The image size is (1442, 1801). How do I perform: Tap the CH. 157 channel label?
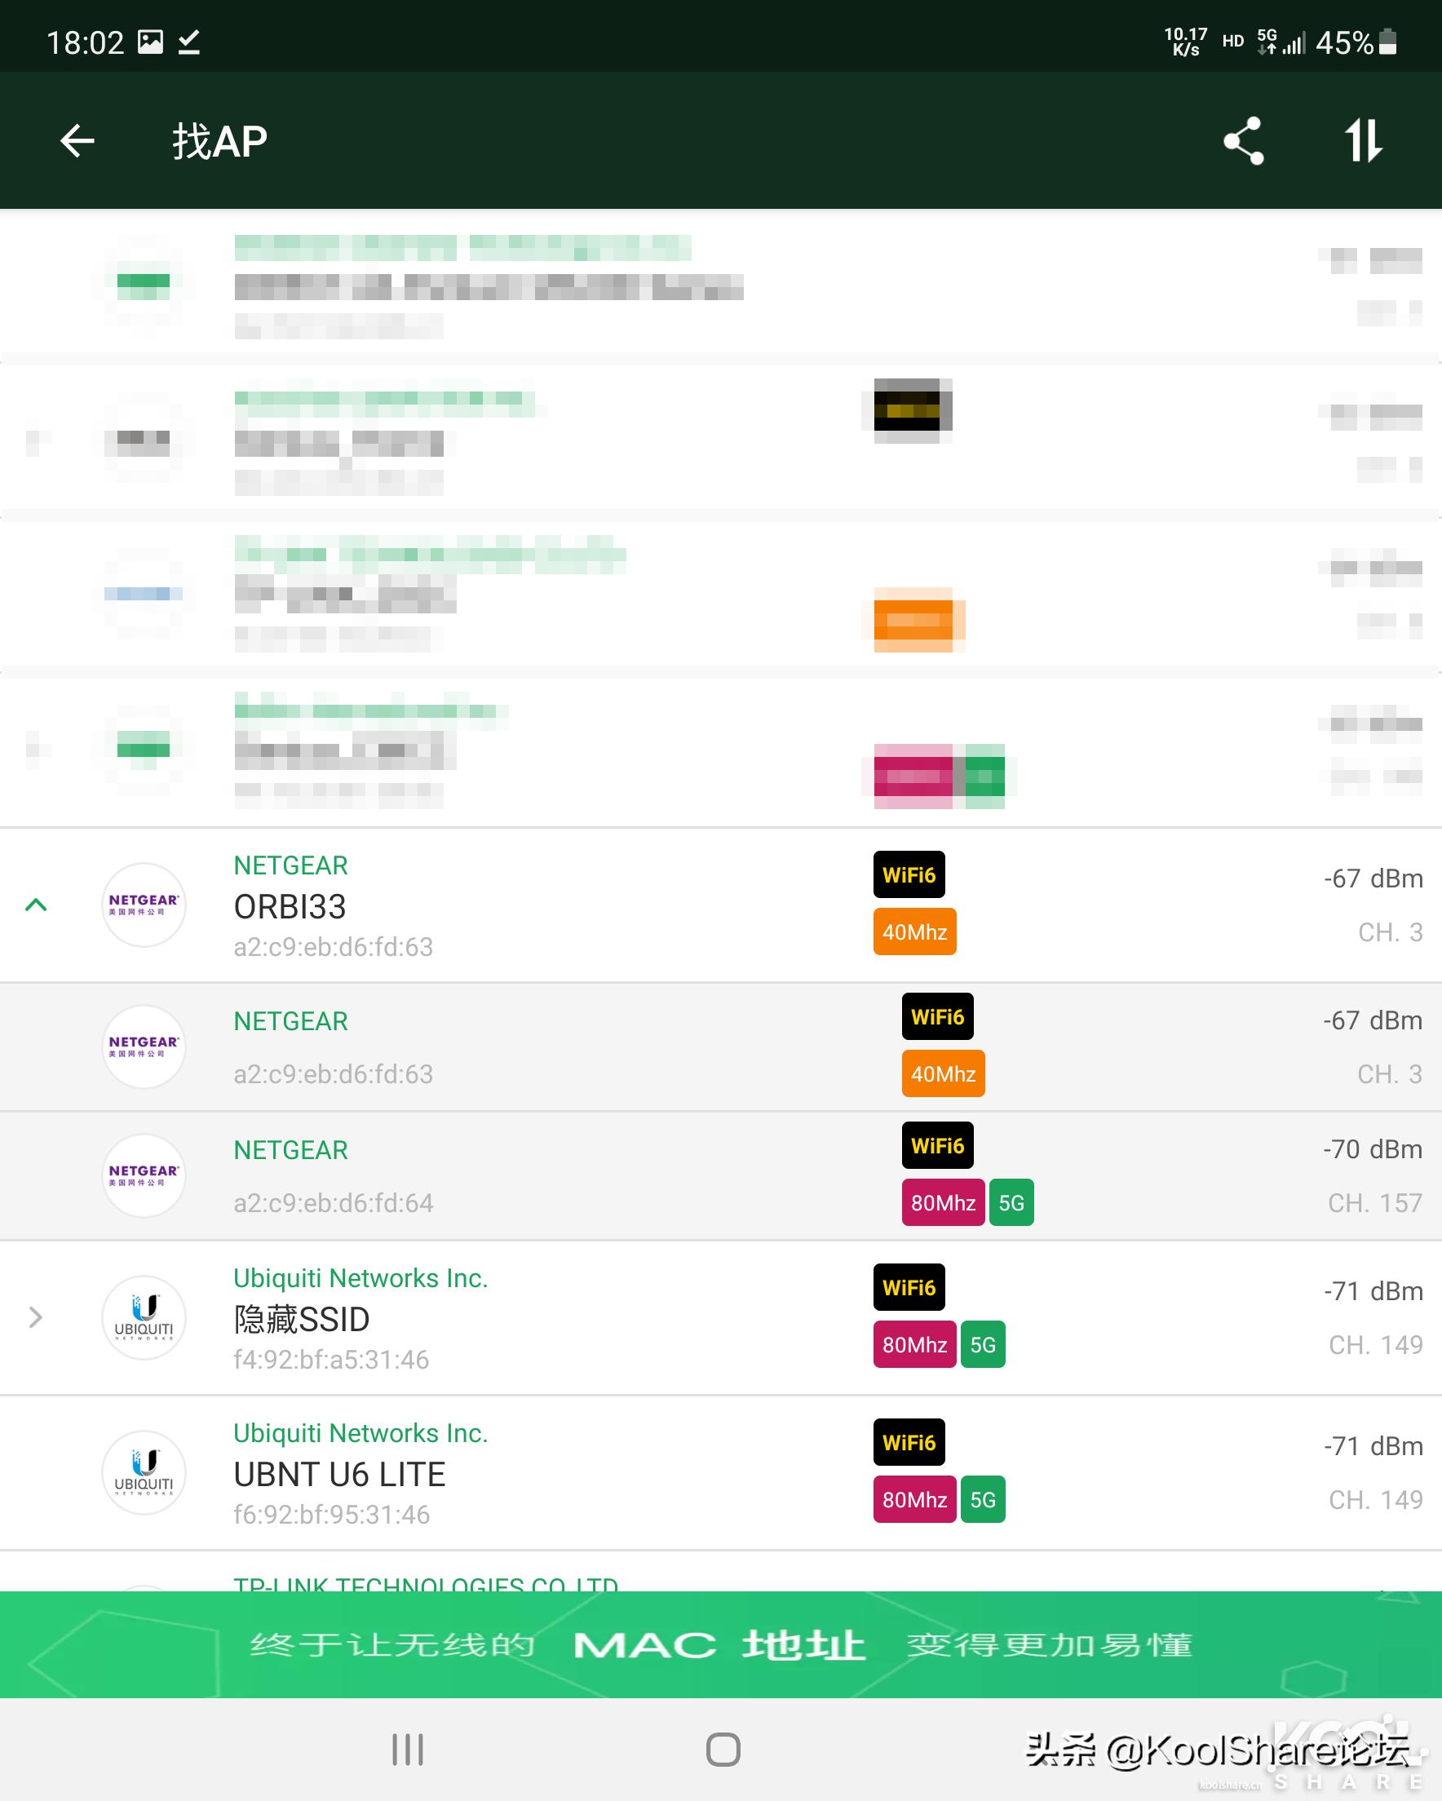1375,1203
